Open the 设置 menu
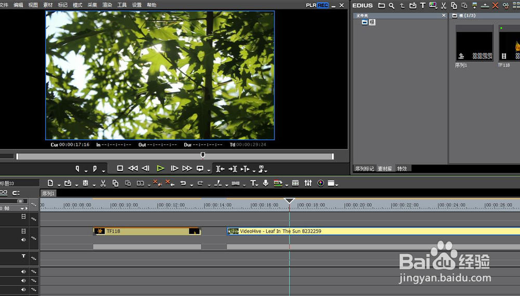The width and height of the screenshot is (520, 296). (137, 5)
